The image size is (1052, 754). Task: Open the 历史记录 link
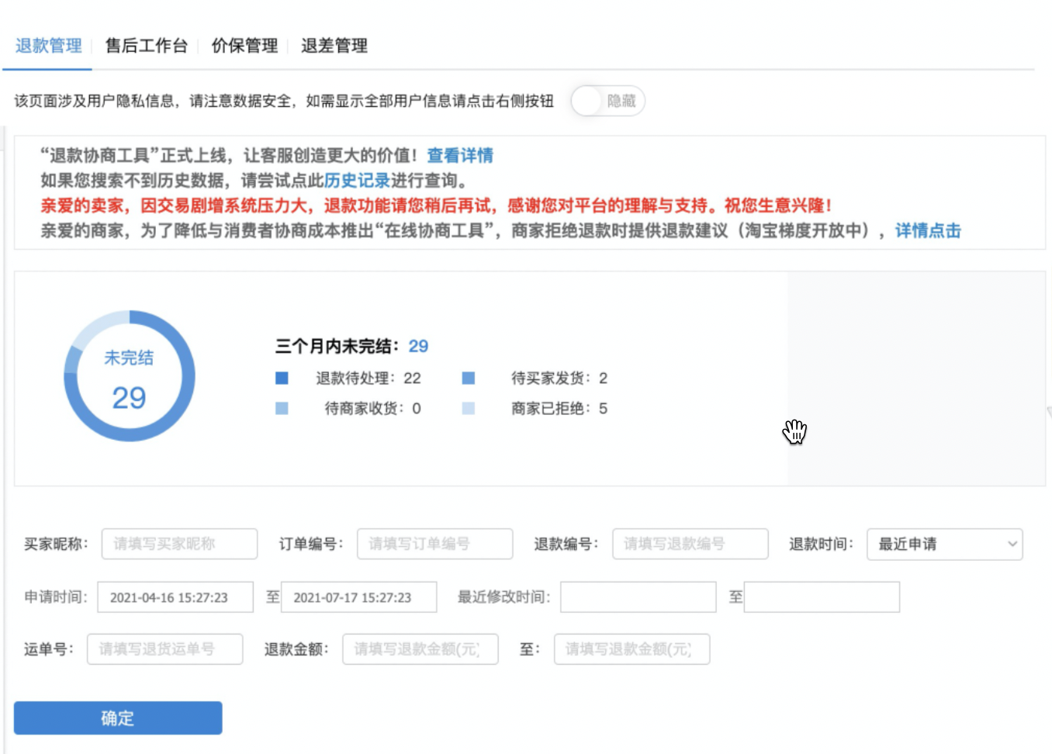pyautogui.click(x=357, y=181)
